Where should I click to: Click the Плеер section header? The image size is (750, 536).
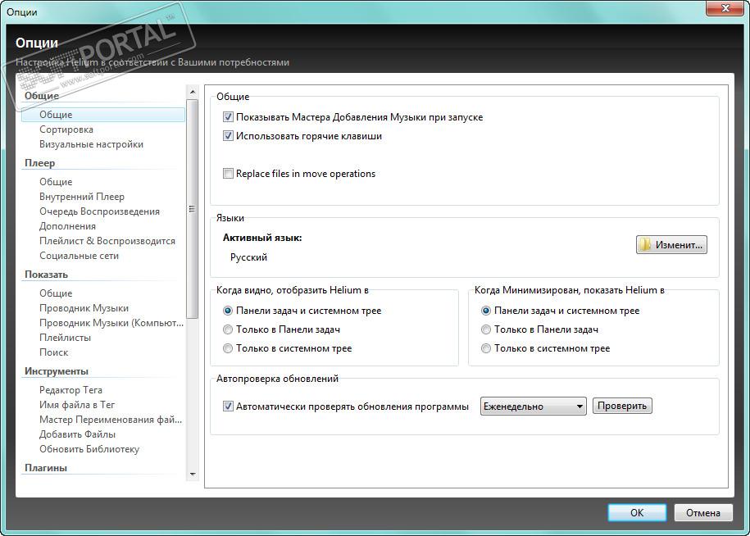click(39, 163)
